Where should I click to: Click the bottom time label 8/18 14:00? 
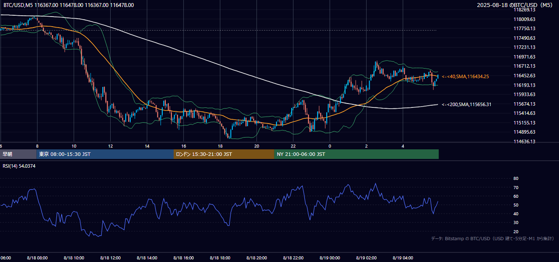[147, 258]
